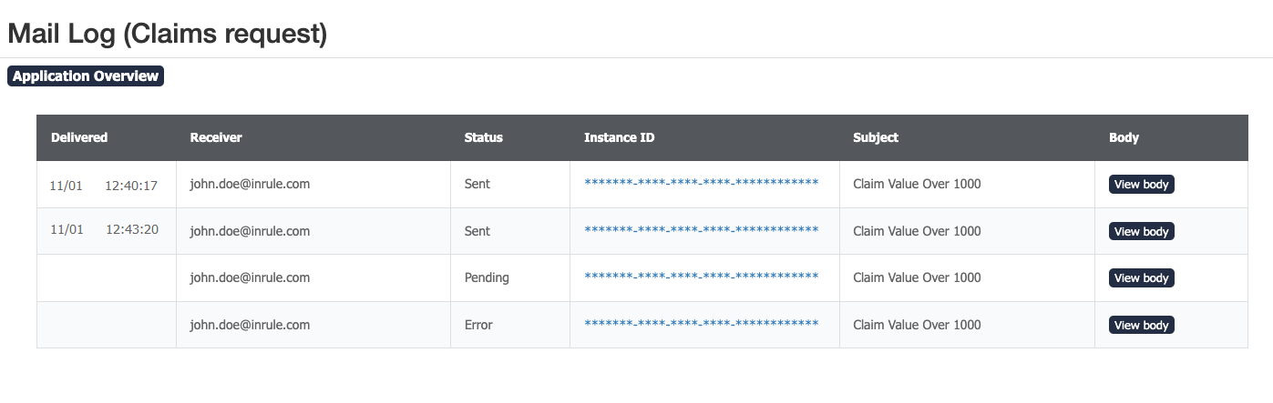
Task: Click the 12:43:20 delivered timestamp
Action: [x=132, y=230]
